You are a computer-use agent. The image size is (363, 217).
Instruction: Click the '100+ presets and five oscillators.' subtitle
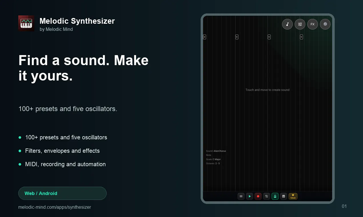[x=68, y=109]
